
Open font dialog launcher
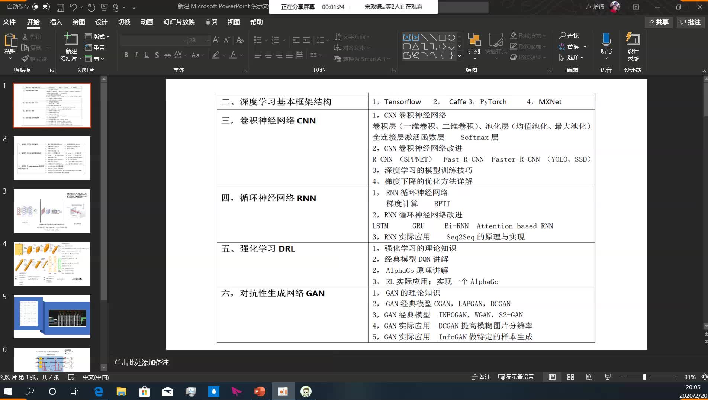pos(245,71)
